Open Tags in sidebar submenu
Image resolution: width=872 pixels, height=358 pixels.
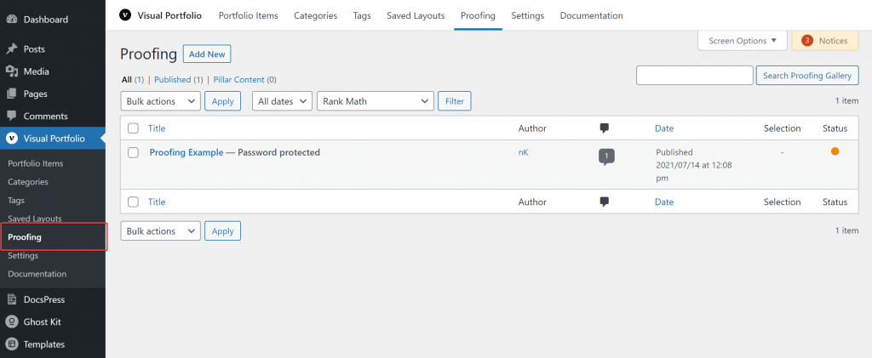pos(16,201)
